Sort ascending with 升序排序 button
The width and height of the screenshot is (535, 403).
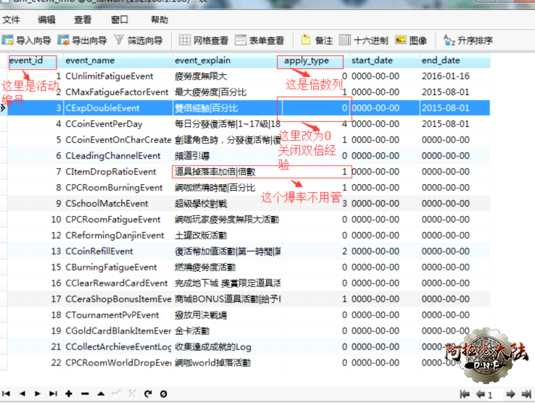(468, 41)
